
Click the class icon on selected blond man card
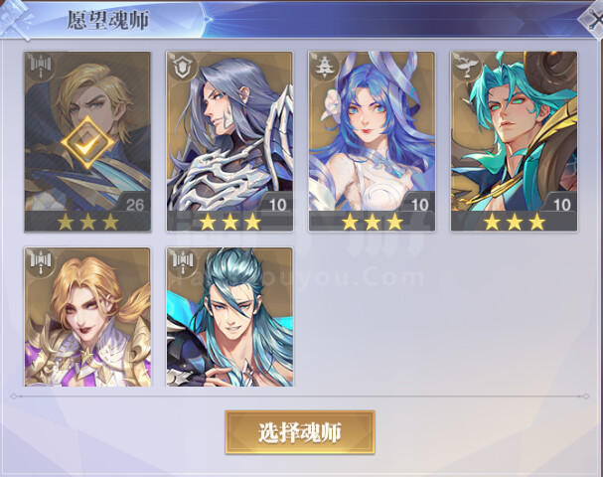click(x=41, y=68)
